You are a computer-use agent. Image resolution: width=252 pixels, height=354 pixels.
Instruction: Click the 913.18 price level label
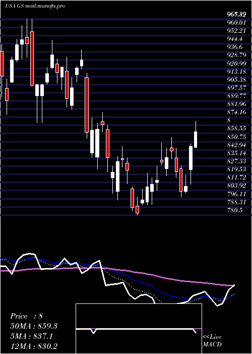coord(236,72)
